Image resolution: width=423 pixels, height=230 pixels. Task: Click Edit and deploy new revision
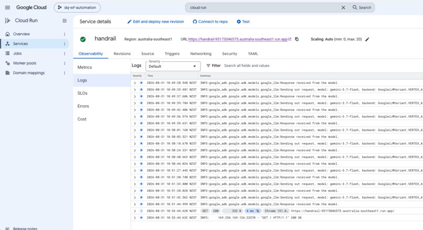pyautogui.click(x=156, y=22)
